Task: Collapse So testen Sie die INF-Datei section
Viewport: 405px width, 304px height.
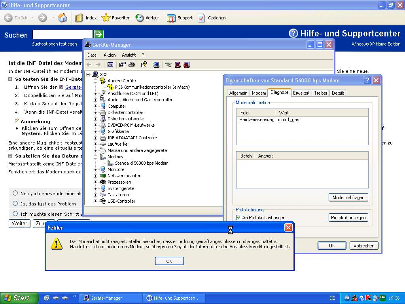Action: point(10,79)
